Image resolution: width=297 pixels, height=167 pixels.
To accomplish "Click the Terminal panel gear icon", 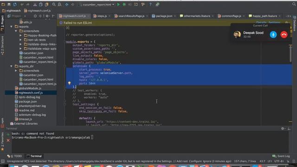I will point(283,128).
